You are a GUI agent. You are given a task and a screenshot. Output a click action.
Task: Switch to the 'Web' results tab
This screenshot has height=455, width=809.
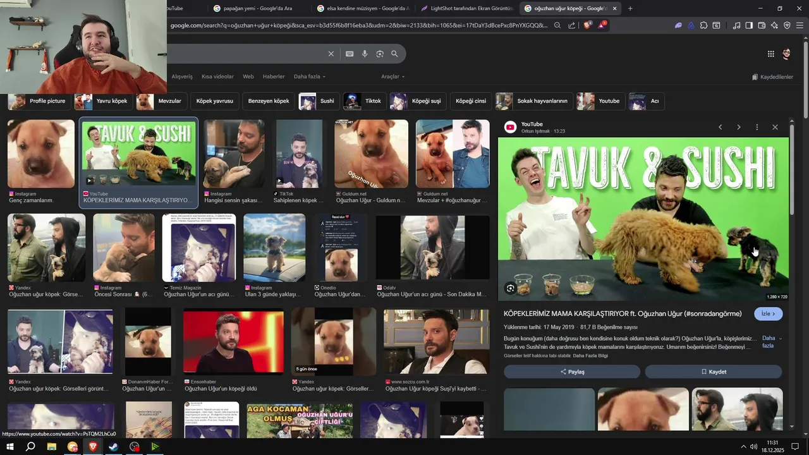(x=248, y=76)
